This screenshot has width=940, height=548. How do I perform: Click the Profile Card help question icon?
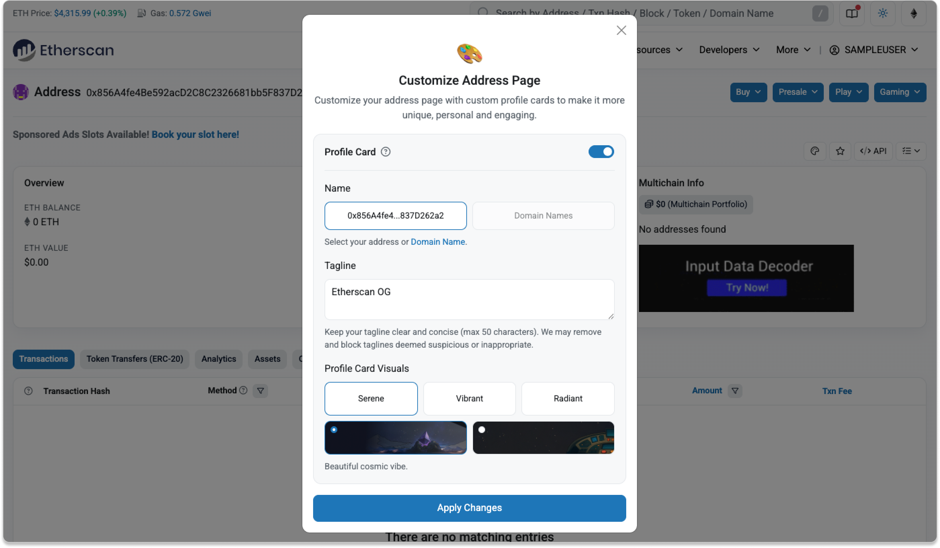[x=386, y=152]
